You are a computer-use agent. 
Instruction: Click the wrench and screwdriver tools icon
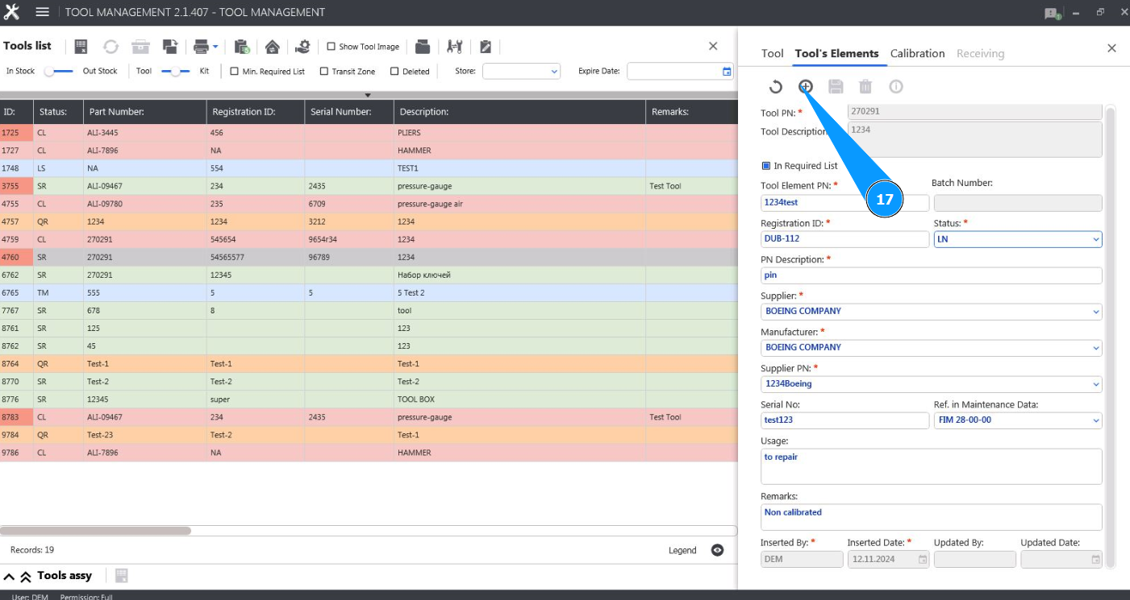tap(454, 47)
